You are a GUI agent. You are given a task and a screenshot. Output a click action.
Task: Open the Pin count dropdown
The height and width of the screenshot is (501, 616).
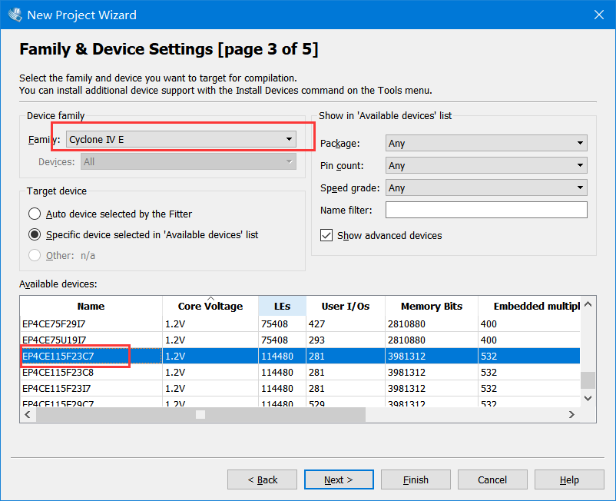point(581,165)
